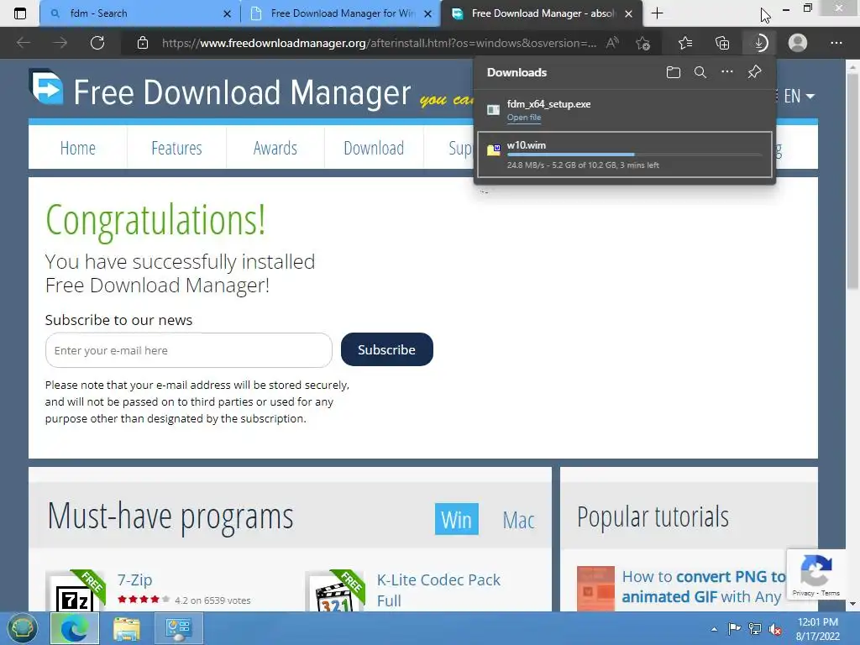Open the Download nav item
Image resolution: width=860 pixels, height=645 pixels.
(x=374, y=148)
